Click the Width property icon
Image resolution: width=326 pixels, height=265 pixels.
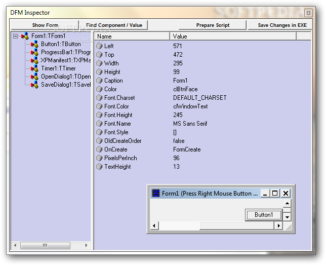point(99,63)
